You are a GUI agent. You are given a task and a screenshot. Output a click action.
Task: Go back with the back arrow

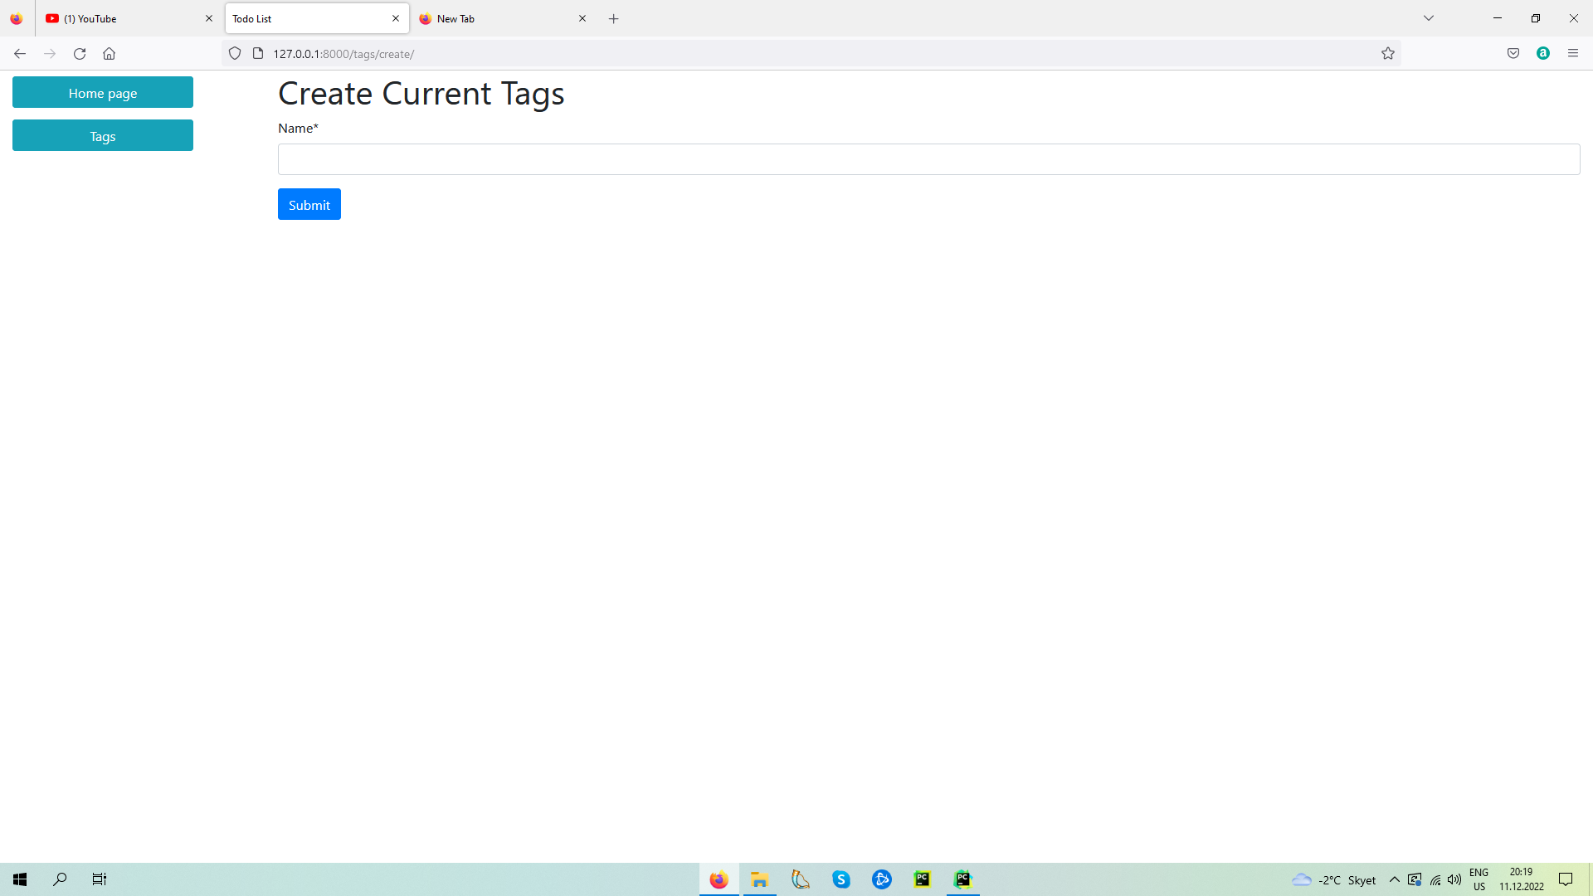click(x=20, y=54)
